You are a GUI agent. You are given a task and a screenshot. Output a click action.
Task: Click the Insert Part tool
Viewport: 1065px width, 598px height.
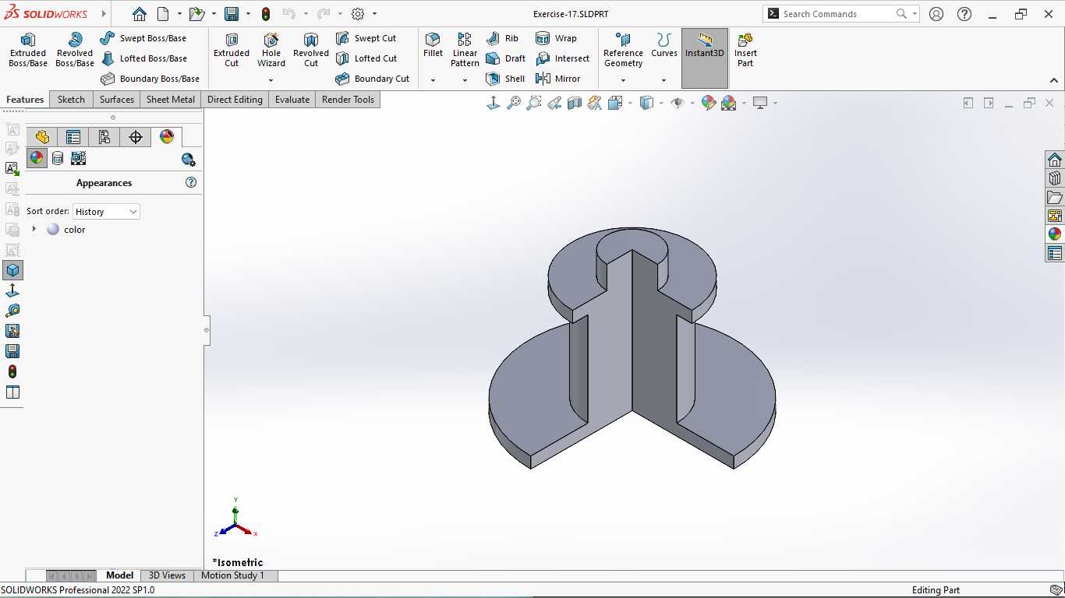pyautogui.click(x=745, y=50)
